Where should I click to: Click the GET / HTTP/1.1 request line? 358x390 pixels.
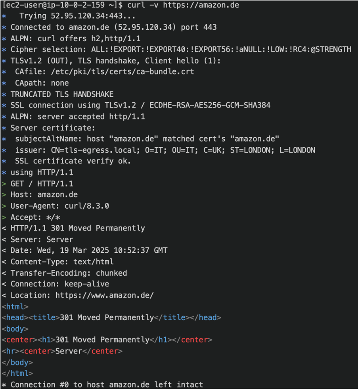click(42, 184)
